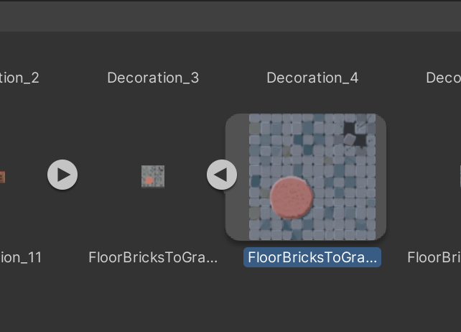Click the partially visible Decoration_2 label

[19, 78]
